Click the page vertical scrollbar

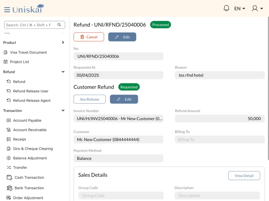268,88
